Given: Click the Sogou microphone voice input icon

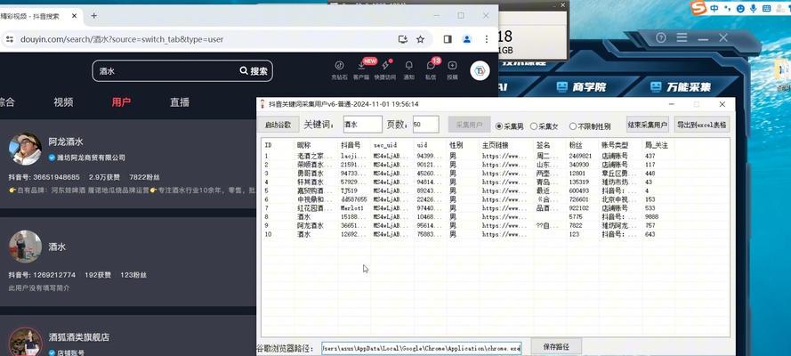Looking at the screenshot, I should [x=753, y=9].
